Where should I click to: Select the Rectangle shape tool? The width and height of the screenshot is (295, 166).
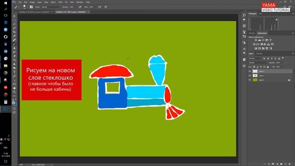[x=14, y=84]
